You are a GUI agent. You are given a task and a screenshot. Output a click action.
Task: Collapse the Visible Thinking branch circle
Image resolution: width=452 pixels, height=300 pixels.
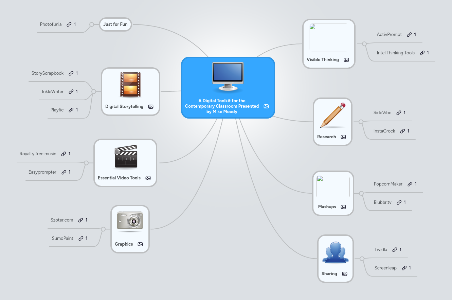(x=364, y=43)
